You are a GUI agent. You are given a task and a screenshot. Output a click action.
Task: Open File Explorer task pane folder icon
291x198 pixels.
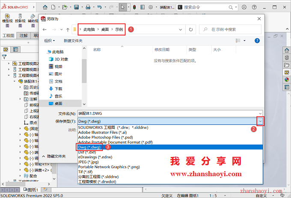pyautogui.click(x=287, y=65)
